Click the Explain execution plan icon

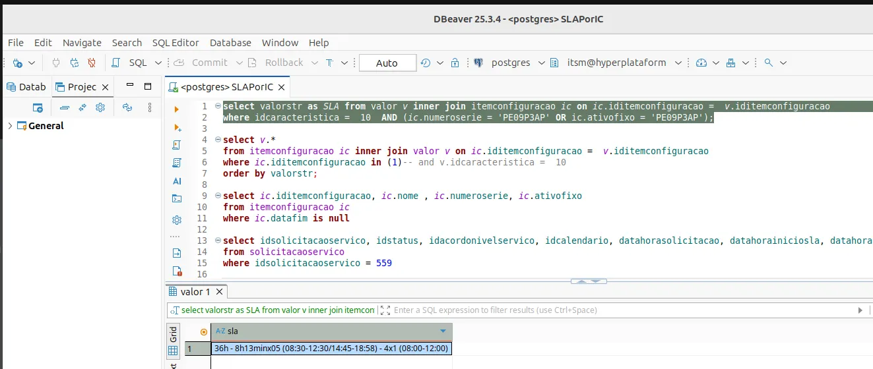coord(176,163)
